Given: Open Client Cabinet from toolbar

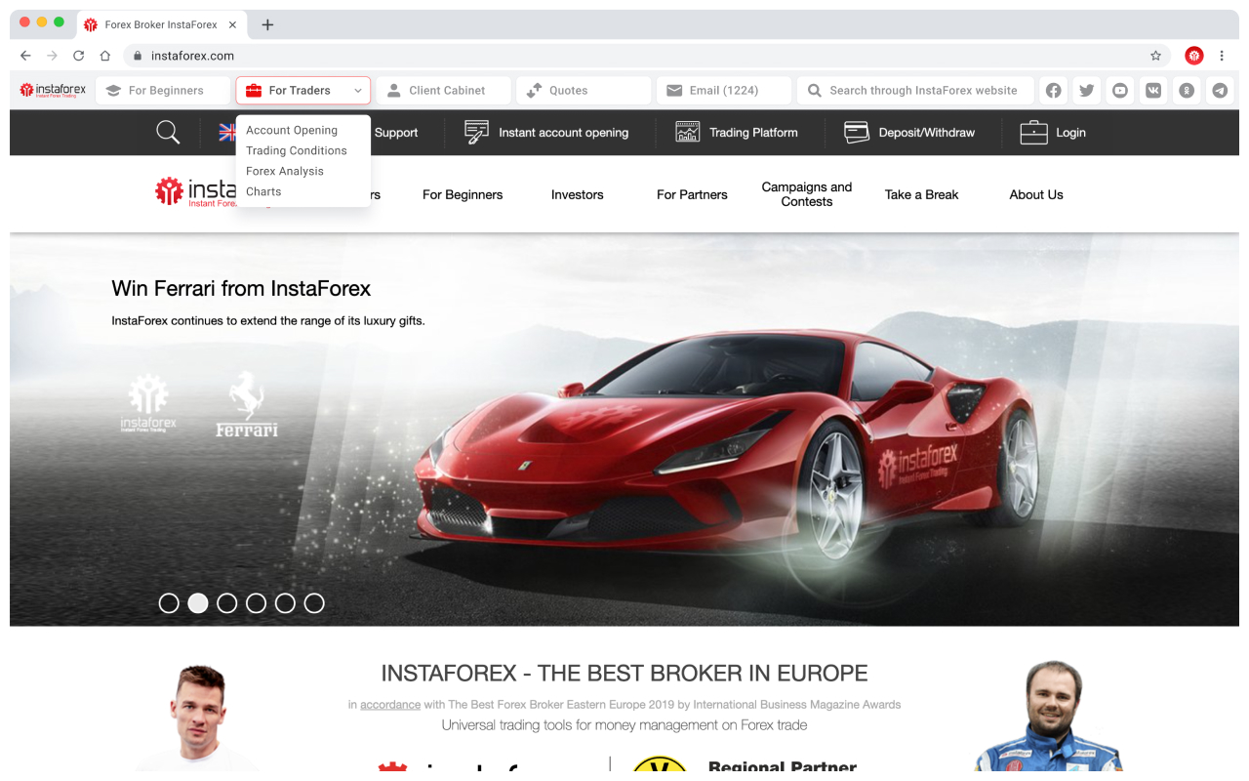Looking at the screenshot, I should pyautogui.click(x=444, y=90).
